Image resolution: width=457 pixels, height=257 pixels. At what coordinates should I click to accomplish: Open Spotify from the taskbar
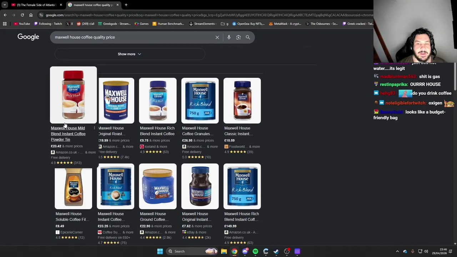click(x=255, y=251)
